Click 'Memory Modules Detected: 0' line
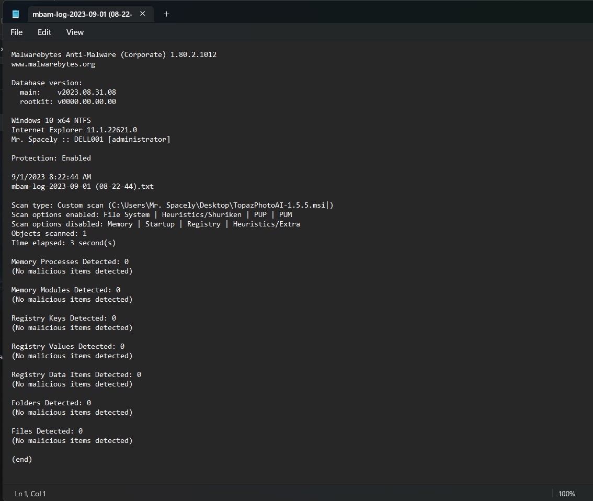Viewport: 593px width, 501px height. 66,290
